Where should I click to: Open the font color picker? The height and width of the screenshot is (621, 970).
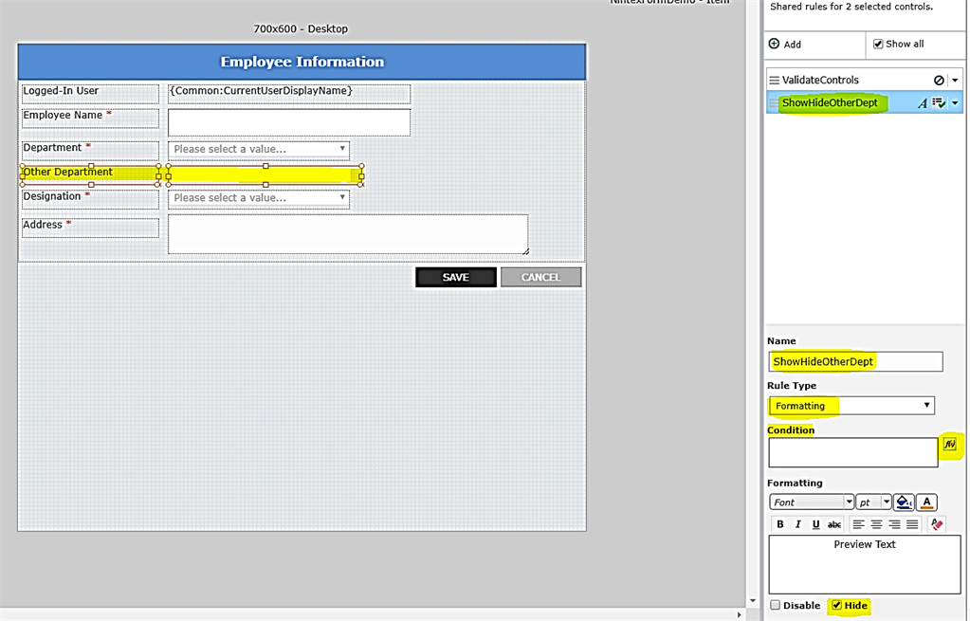click(x=926, y=502)
